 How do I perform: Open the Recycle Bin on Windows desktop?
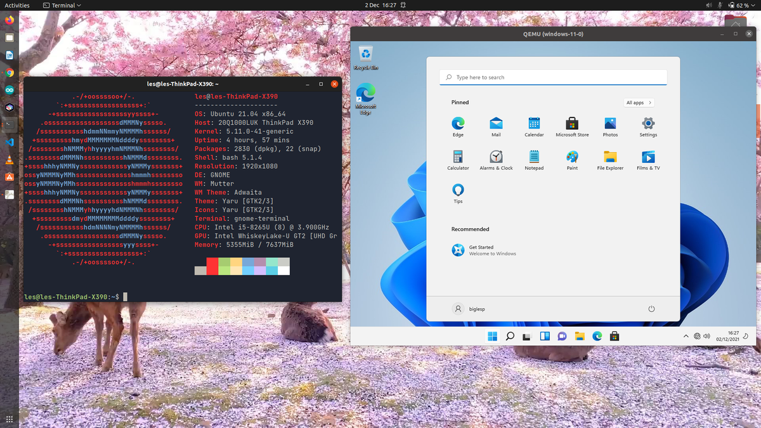pyautogui.click(x=365, y=57)
